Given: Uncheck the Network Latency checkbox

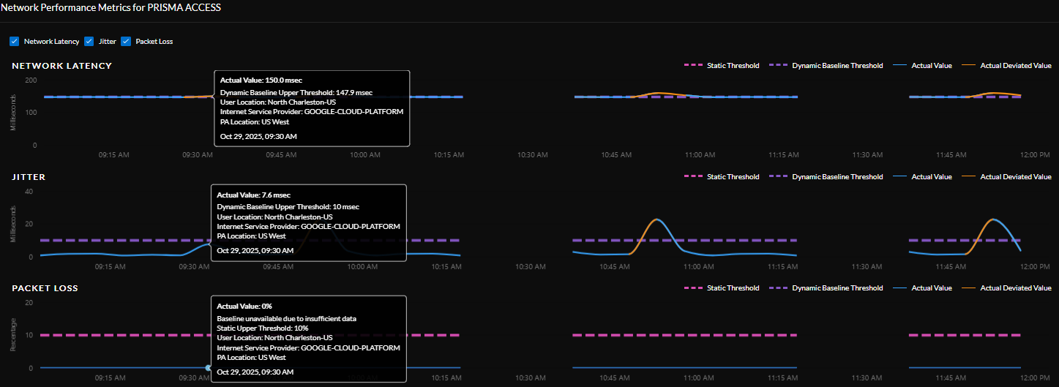Looking at the screenshot, I should (x=15, y=42).
